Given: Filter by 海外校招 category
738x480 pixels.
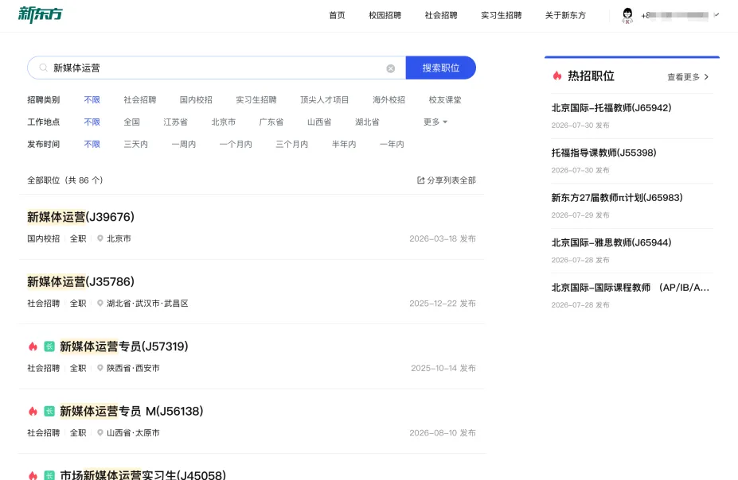Looking at the screenshot, I should 389,100.
